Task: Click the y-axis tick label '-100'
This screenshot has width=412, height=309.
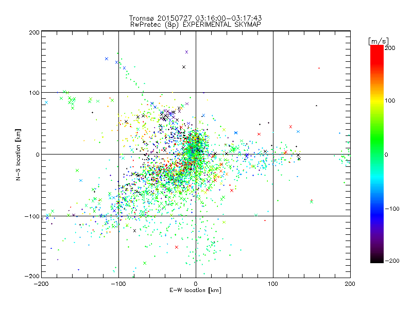Action: click(32, 216)
